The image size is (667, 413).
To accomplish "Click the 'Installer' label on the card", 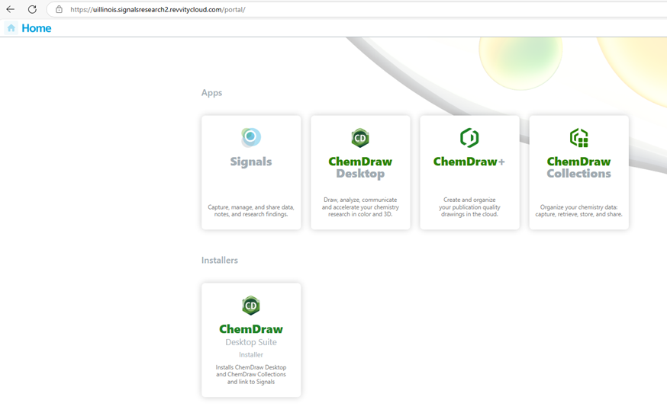I will tap(251, 354).
